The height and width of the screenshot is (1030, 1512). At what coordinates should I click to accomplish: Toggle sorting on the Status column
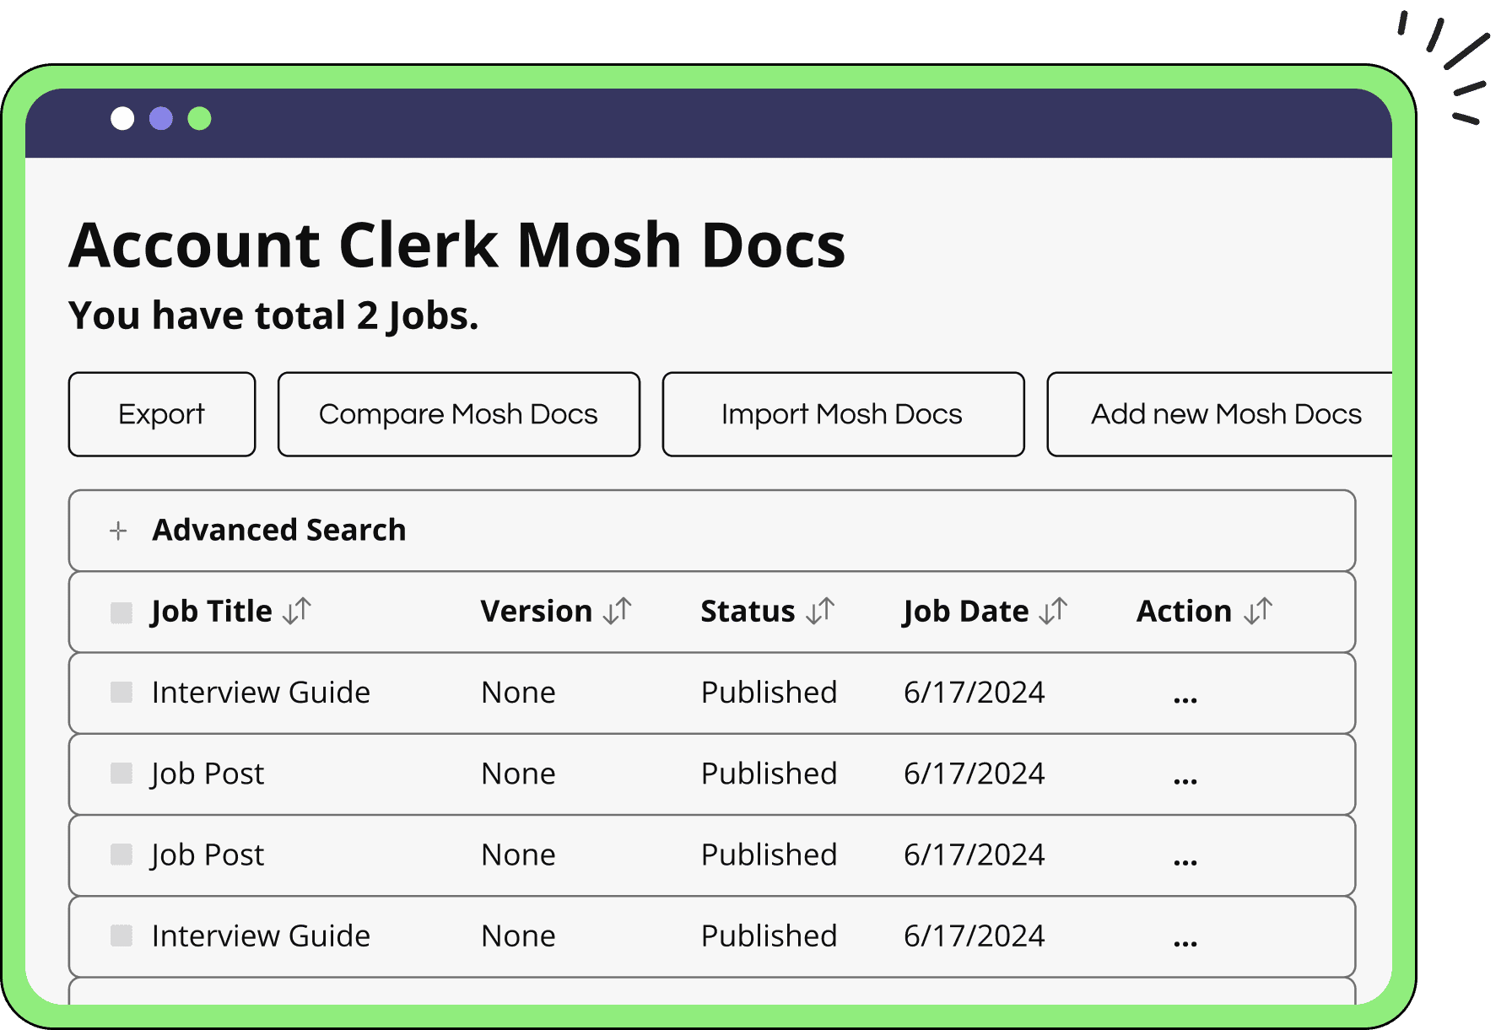(820, 611)
